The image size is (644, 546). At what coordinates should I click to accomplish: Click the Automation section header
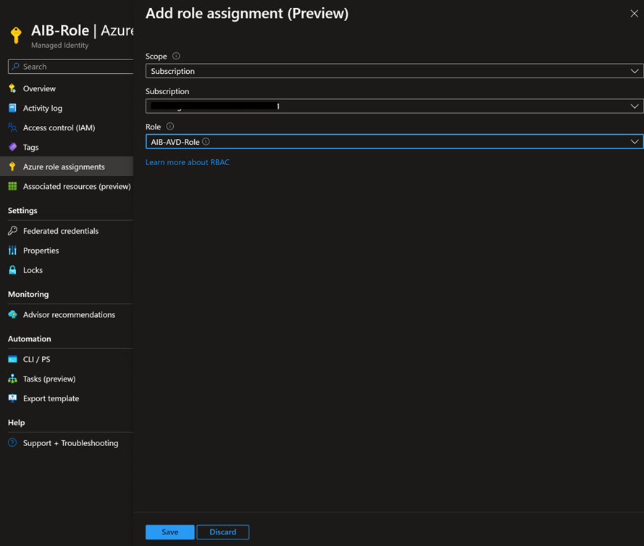click(30, 339)
